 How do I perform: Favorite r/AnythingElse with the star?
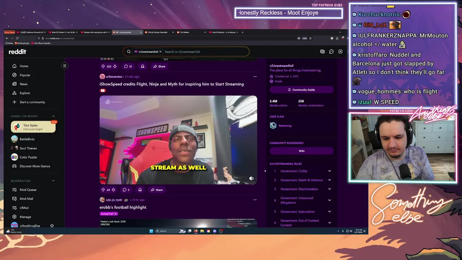click(52, 226)
